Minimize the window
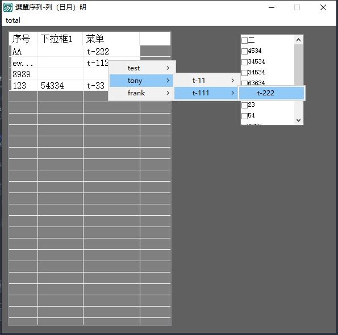Viewport: 338px width, 335px height. tap(272, 7)
